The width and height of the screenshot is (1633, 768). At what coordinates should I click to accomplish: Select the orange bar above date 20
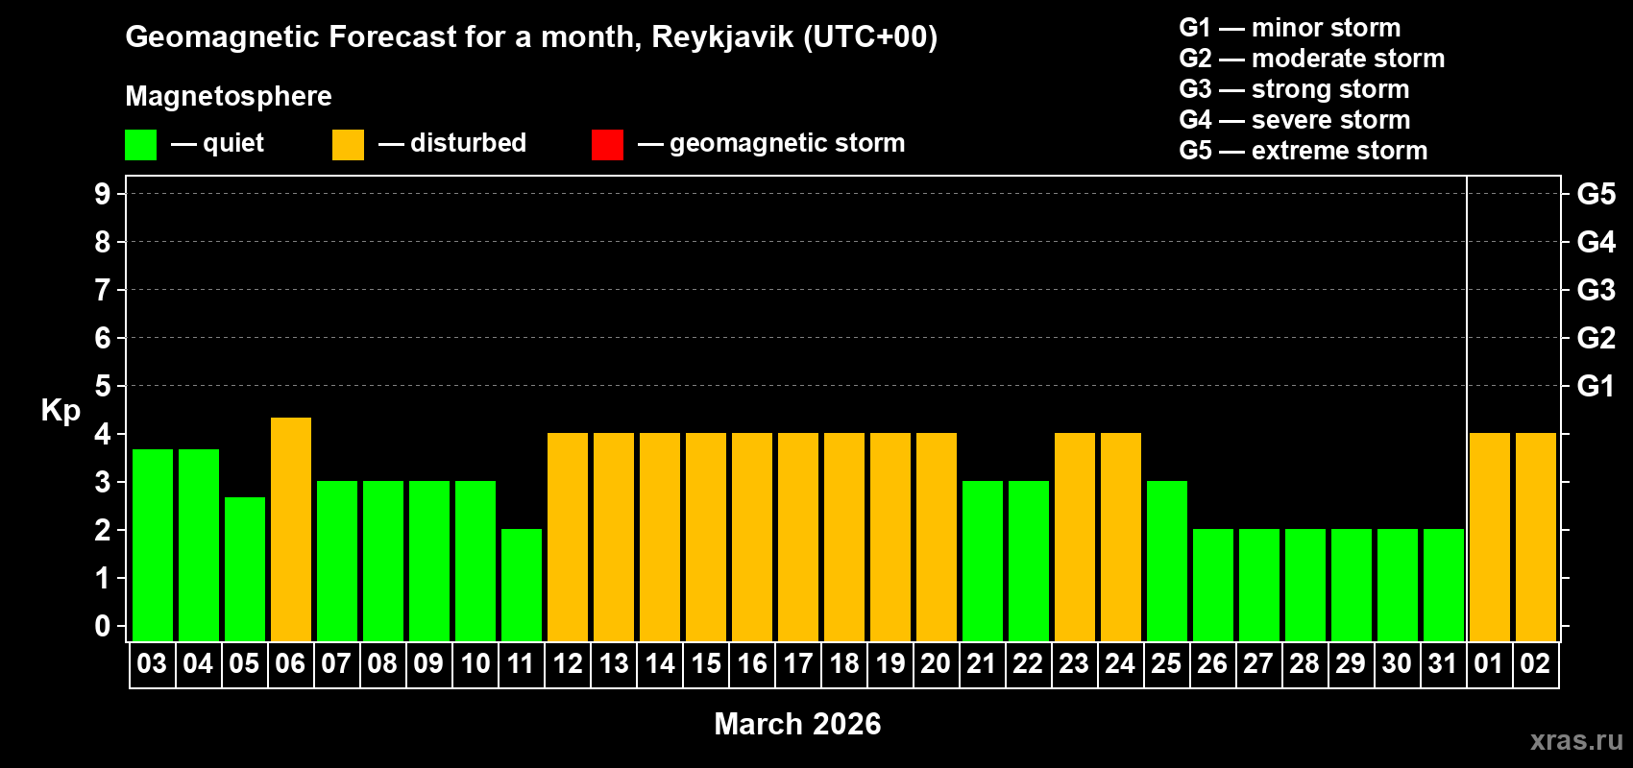937,537
